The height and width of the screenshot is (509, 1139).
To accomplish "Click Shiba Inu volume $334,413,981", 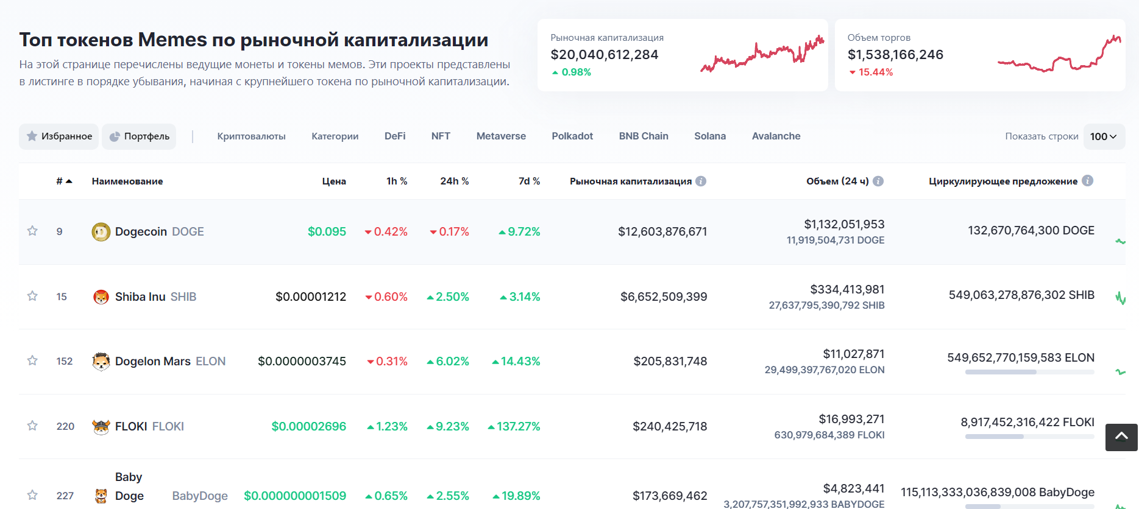I will point(847,289).
